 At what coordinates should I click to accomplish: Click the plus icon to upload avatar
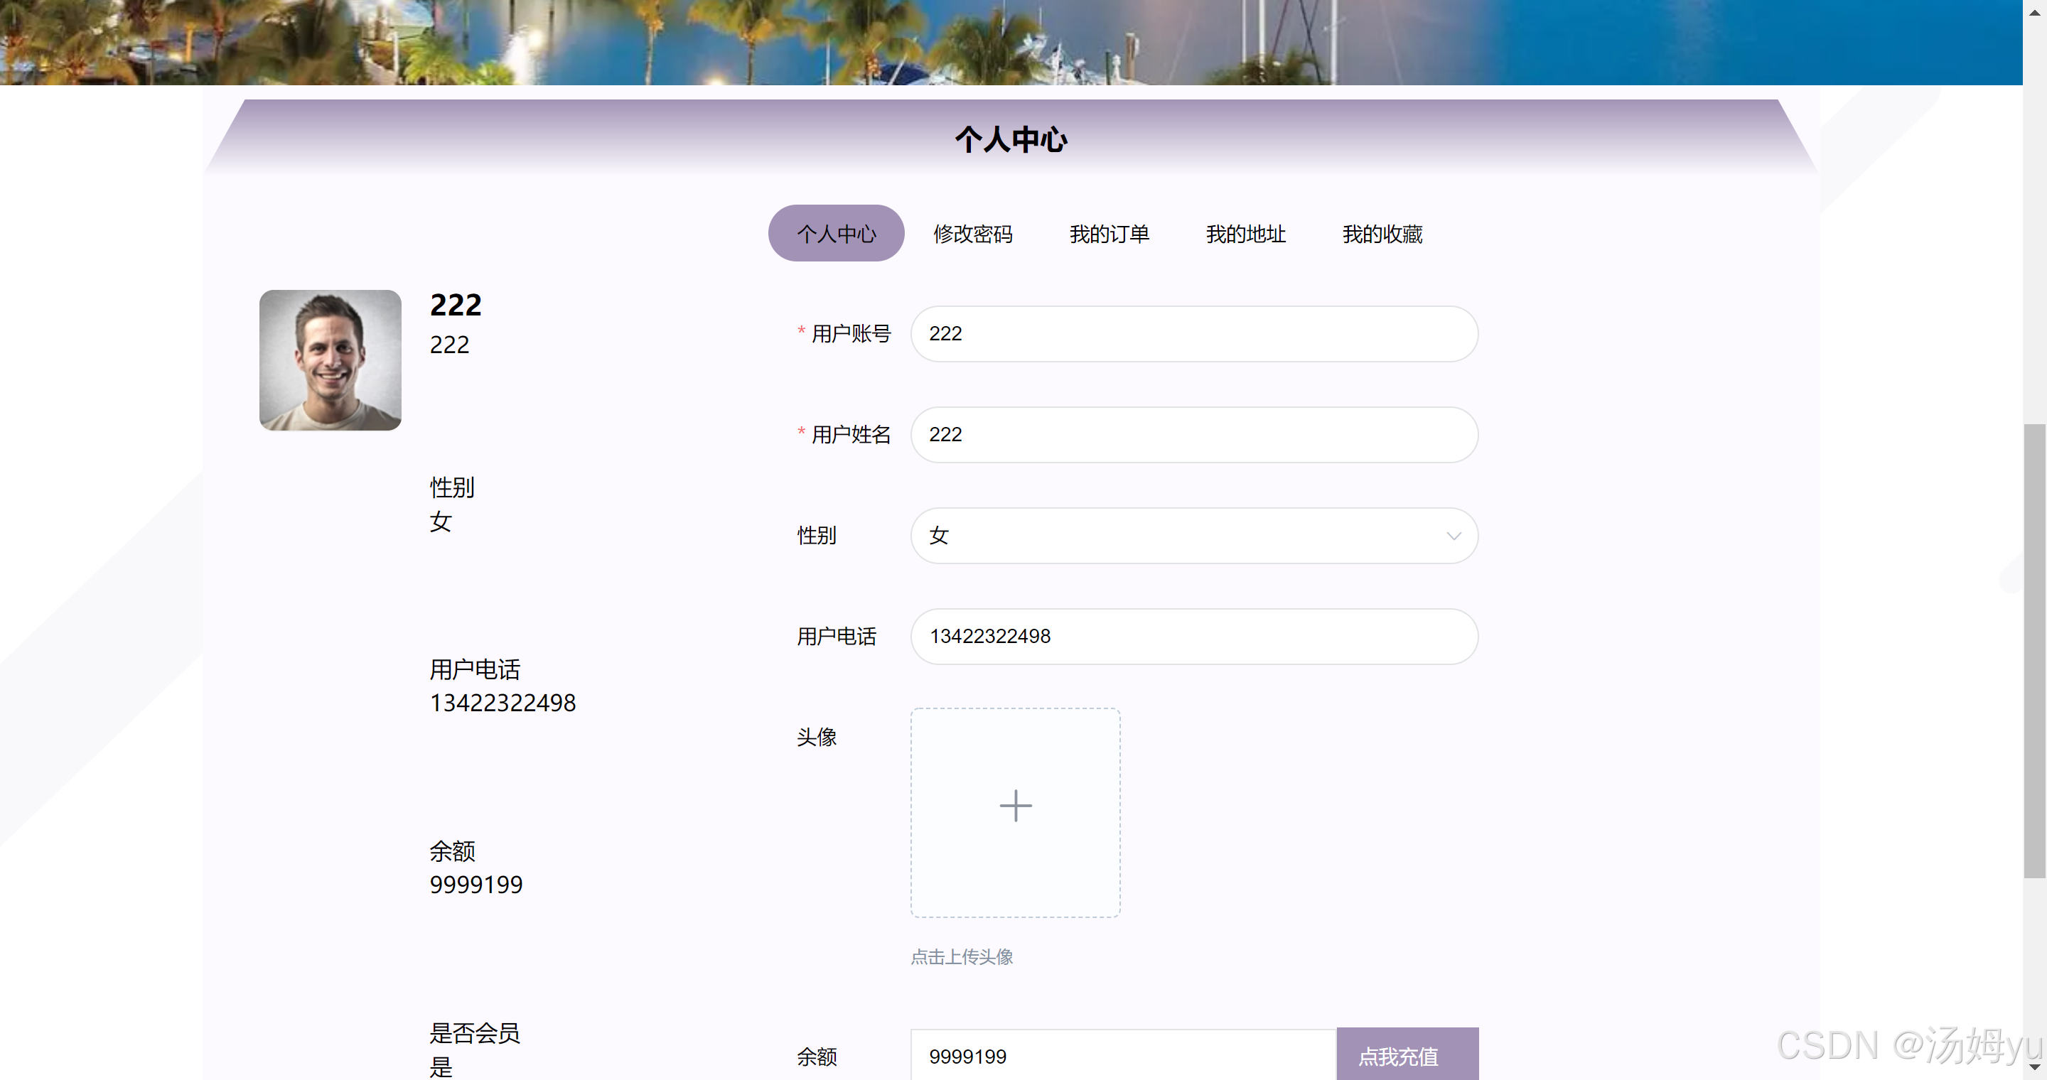click(1015, 805)
